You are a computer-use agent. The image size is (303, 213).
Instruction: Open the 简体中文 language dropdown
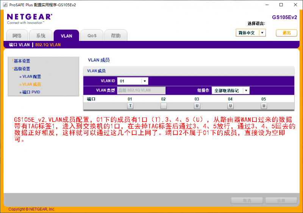[251, 33]
